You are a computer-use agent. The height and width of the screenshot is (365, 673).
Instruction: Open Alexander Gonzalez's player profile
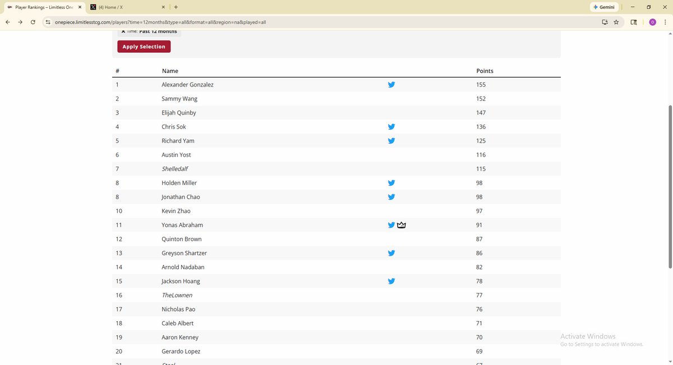tap(187, 85)
